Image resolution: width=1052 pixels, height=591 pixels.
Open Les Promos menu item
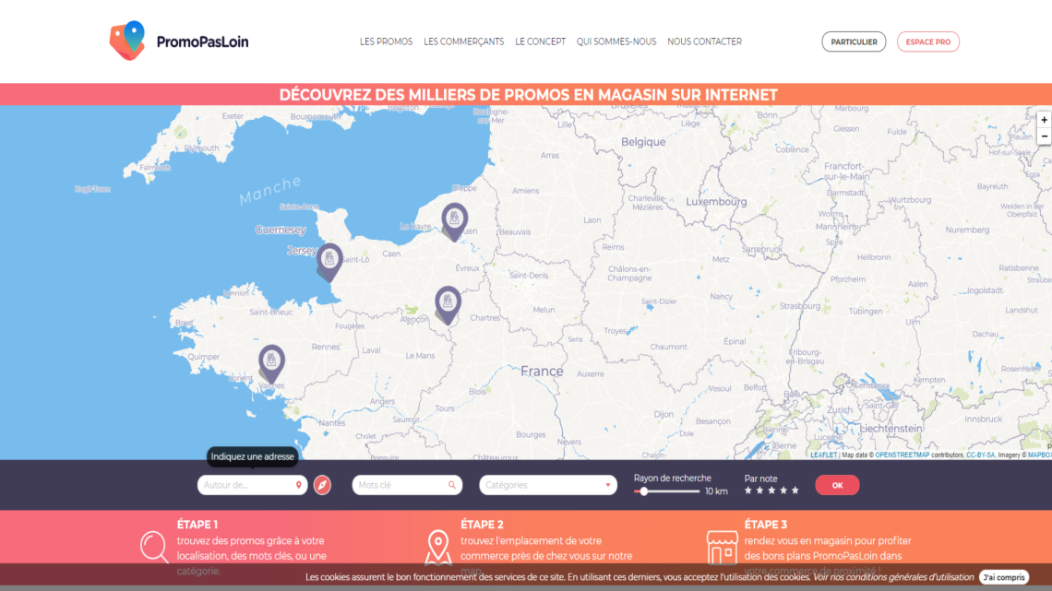point(387,41)
